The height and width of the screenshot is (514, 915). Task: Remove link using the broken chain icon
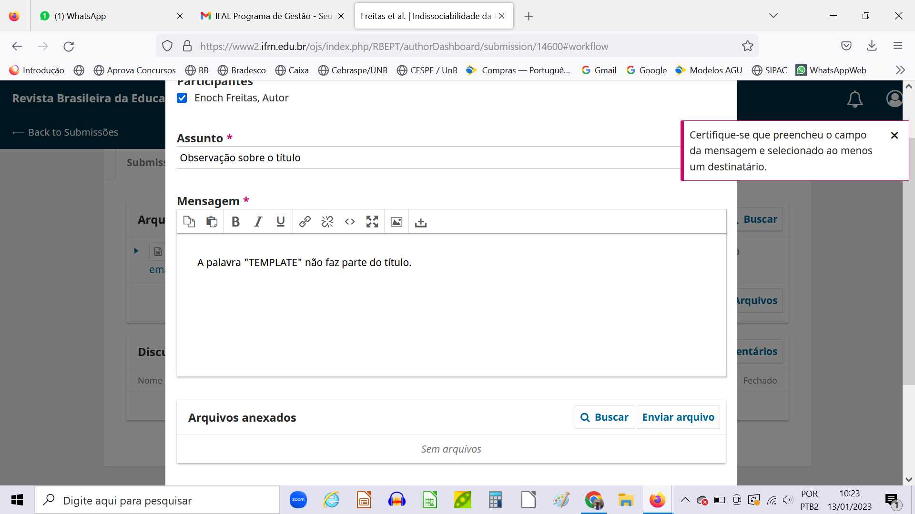click(327, 222)
